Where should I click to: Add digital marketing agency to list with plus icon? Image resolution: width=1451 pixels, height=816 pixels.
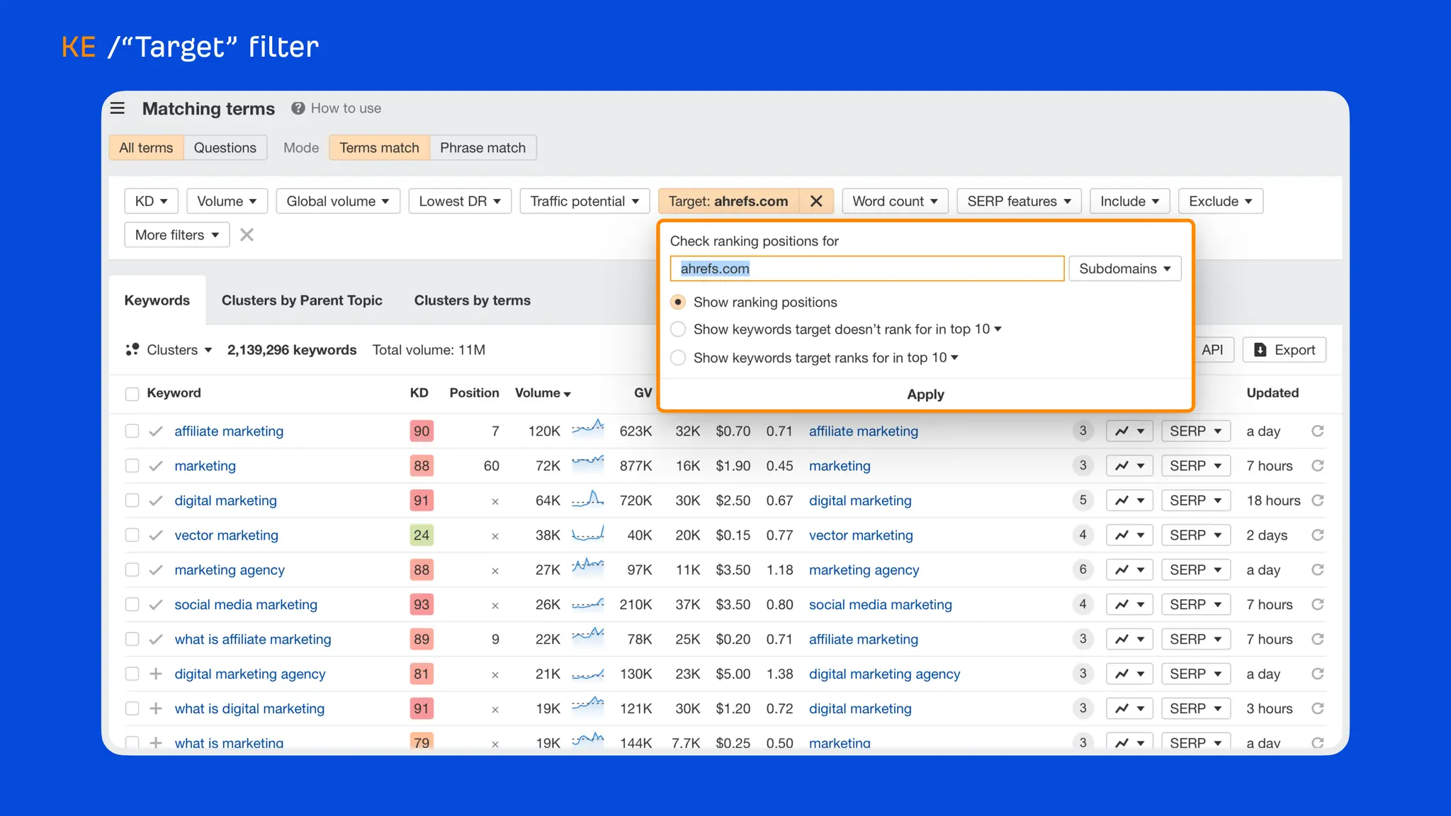coord(156,674)
